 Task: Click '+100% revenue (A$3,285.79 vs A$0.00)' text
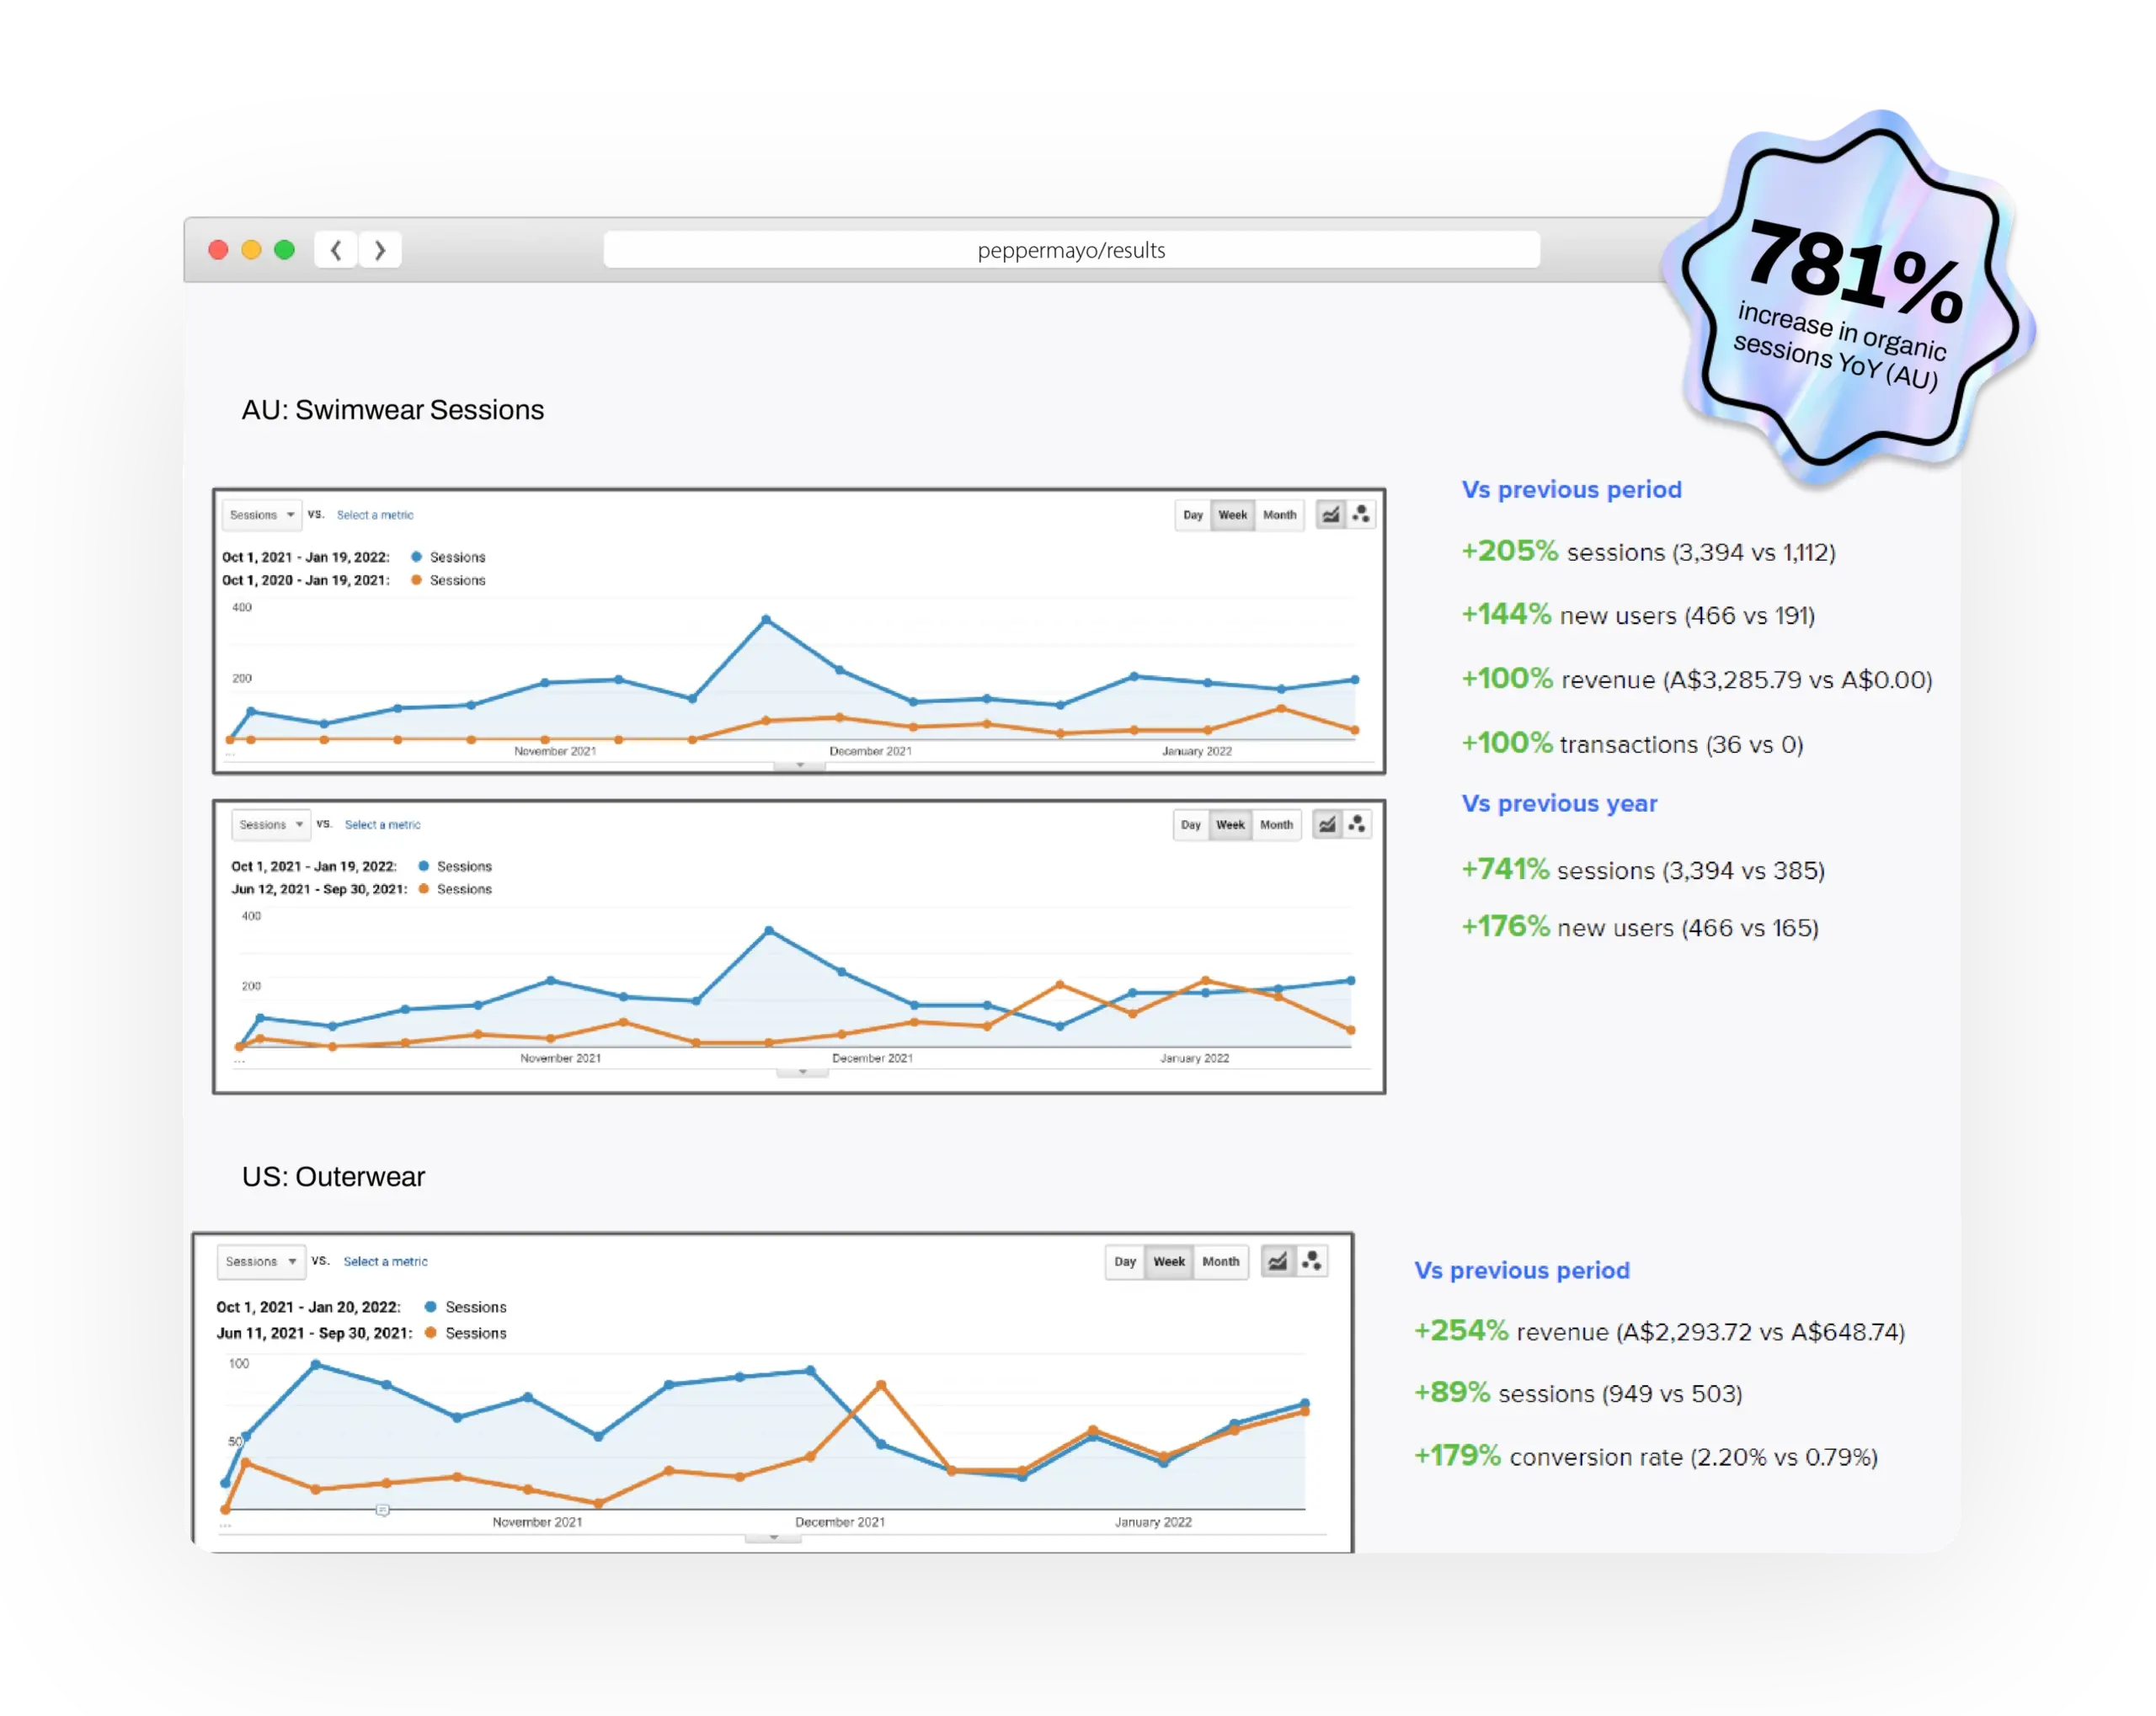point(1697,679)
